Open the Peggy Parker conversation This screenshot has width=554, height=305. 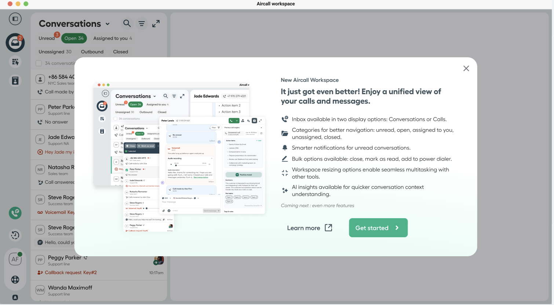tap(99, 265)
